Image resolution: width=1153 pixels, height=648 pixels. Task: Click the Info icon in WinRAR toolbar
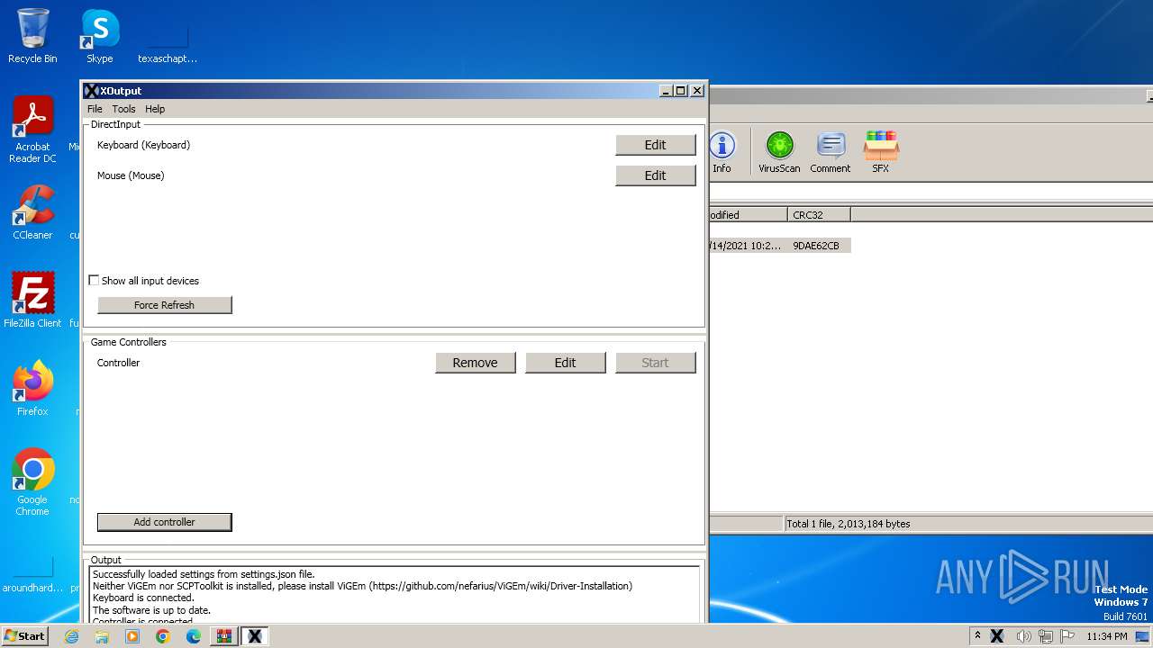tap(722, 152)
